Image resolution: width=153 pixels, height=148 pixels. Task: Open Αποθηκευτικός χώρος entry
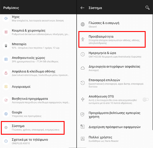(x=38, y=59)
